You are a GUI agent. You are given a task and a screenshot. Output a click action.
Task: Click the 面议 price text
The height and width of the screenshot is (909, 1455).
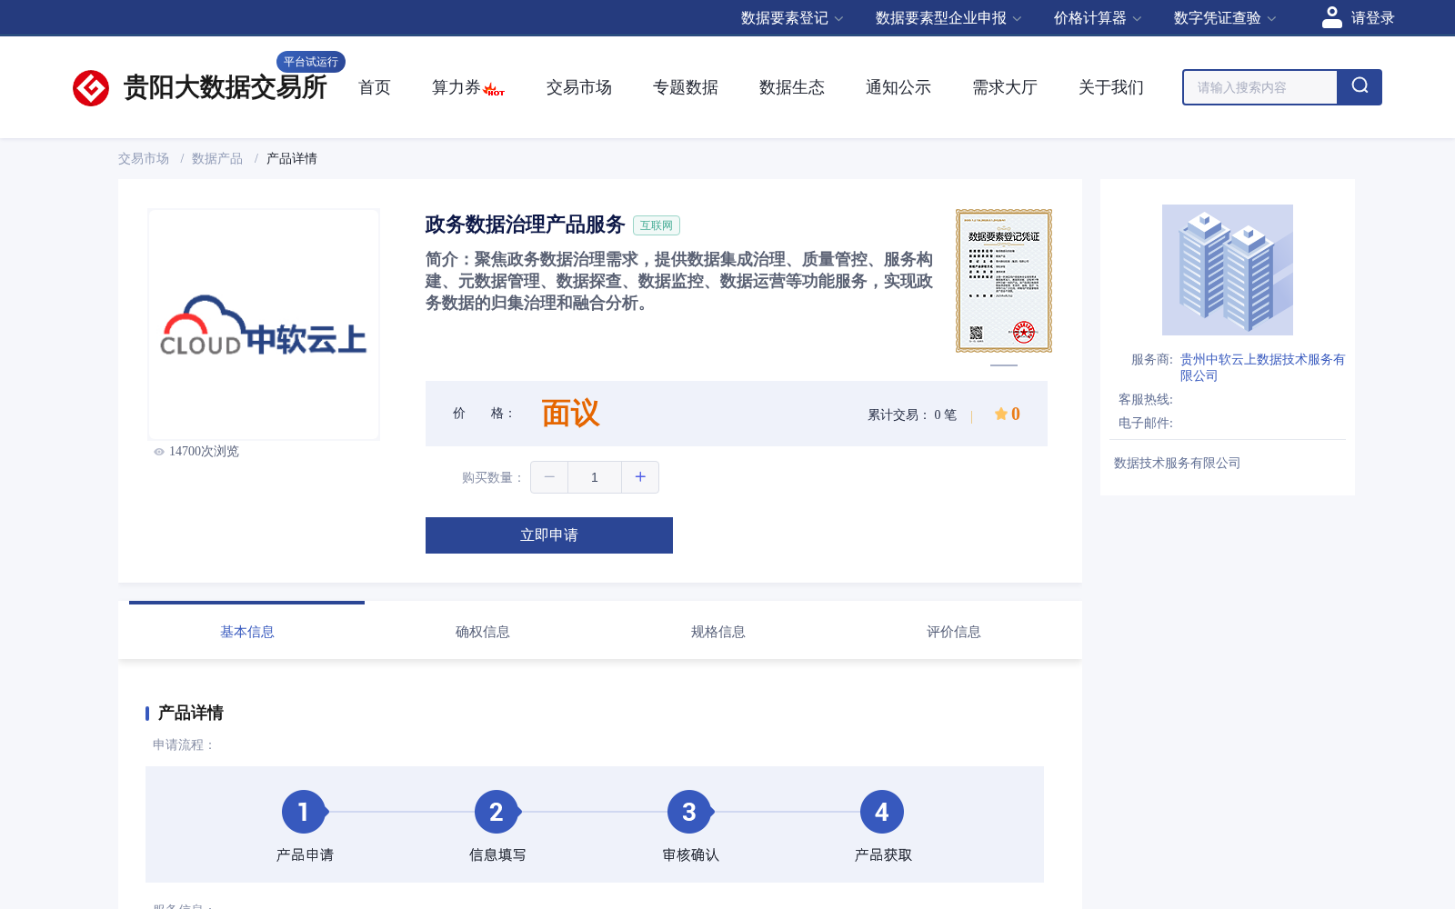pyautogui.click(x=571, y=414)
